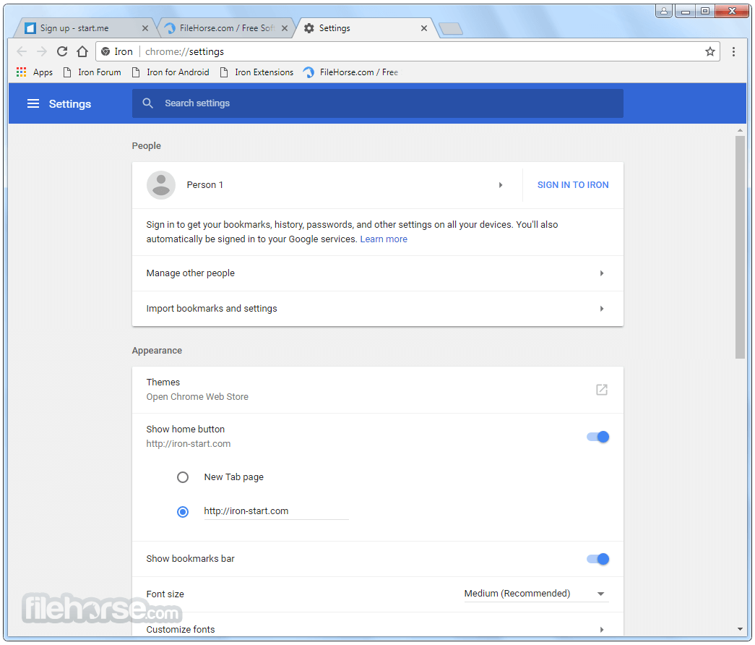Viewport: 755px width, 645px height.
Task: Open the Iron Extensions bookmark
Action: 256,72
